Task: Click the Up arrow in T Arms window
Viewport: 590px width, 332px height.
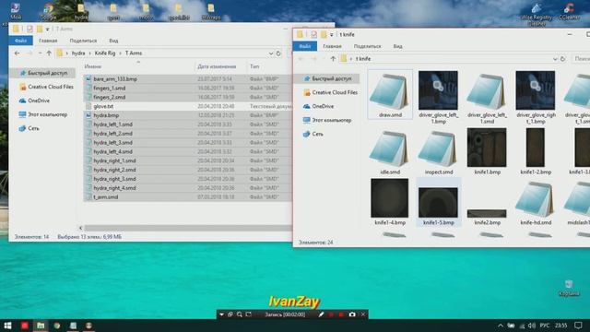Action: (x=49, y=53)
